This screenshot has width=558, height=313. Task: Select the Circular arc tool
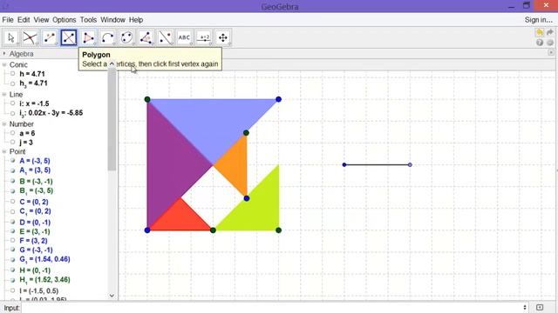(107, 37)
